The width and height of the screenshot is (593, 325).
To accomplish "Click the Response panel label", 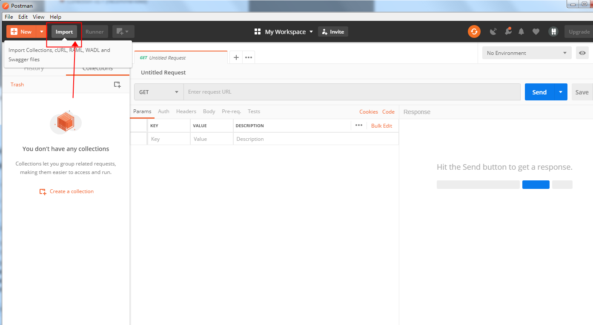I will click(x=417, y=112).
